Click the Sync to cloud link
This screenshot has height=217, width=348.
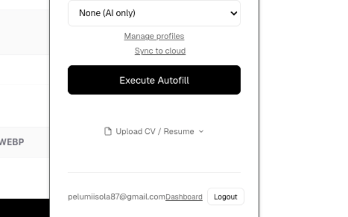(160, 51)
